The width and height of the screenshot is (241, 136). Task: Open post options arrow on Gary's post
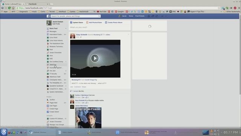coord(128,34)
